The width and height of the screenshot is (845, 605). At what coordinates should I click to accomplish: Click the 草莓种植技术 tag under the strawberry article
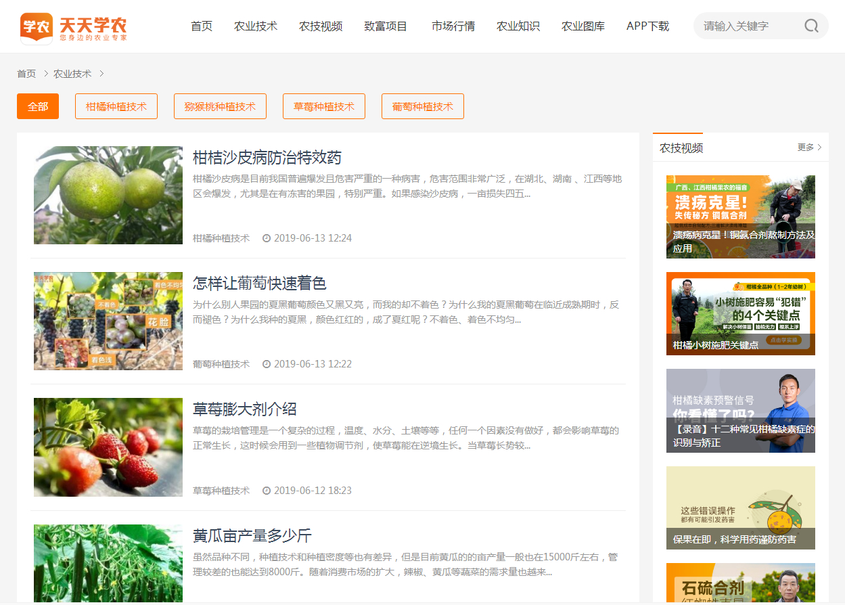coord(221,491)
